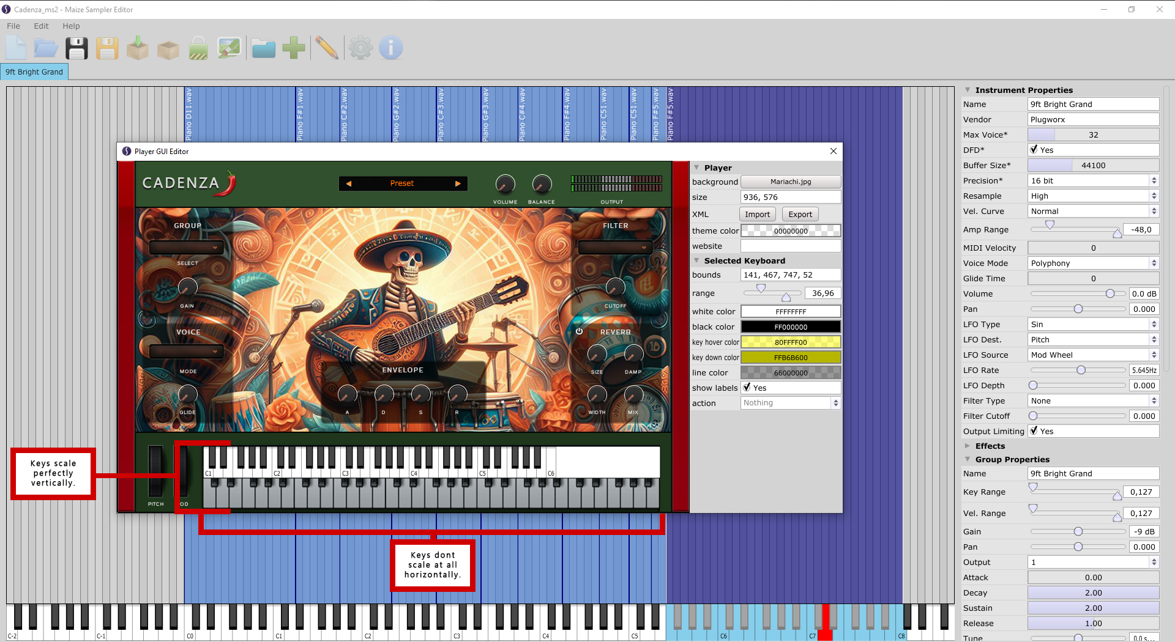
Task: Open the Precision dropdown
Action: pyautogui.click(x=1093, y=180)
